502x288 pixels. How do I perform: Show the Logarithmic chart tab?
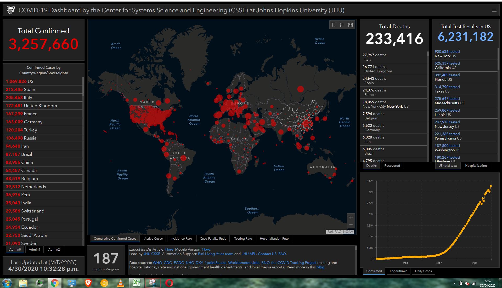click(x=398, y=271)
